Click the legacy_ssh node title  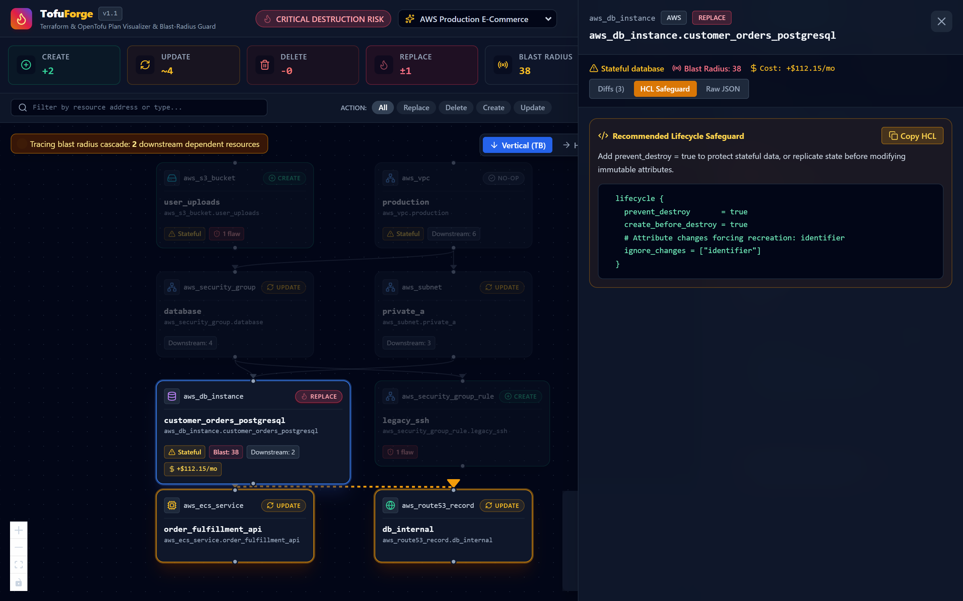click(406, 420)
